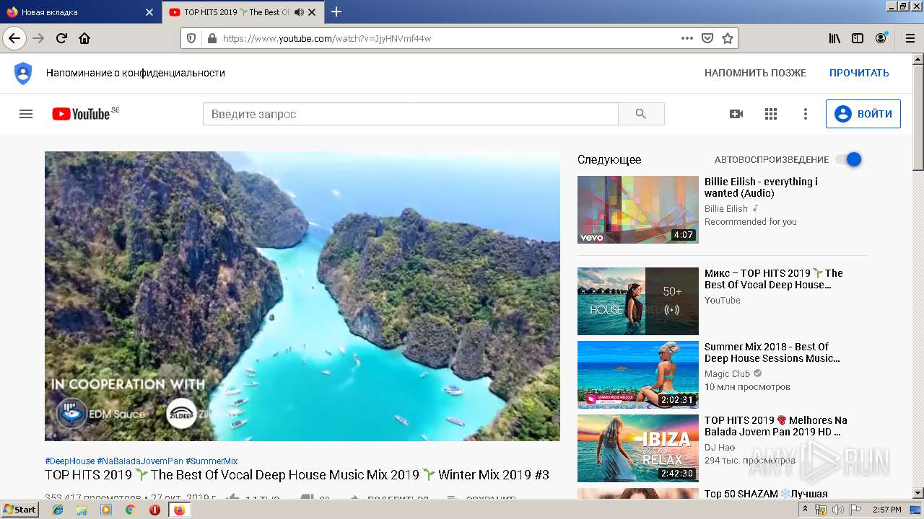Open the YouTube apps grid
This screenshot has height=519, width=924.
pos(771,114)
